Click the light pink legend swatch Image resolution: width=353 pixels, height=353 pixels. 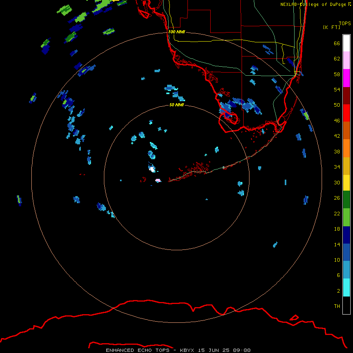[346, 60]
